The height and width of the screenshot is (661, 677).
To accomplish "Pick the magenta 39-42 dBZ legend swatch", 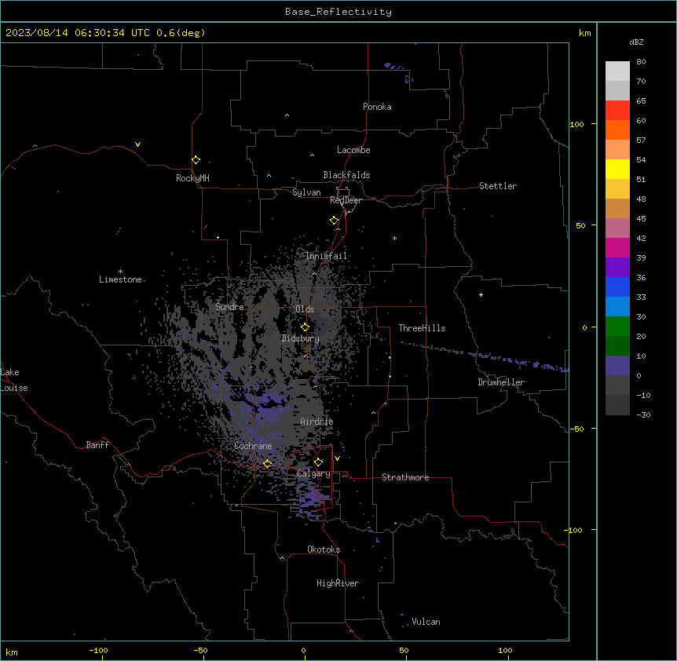I will tap(617, 247).
